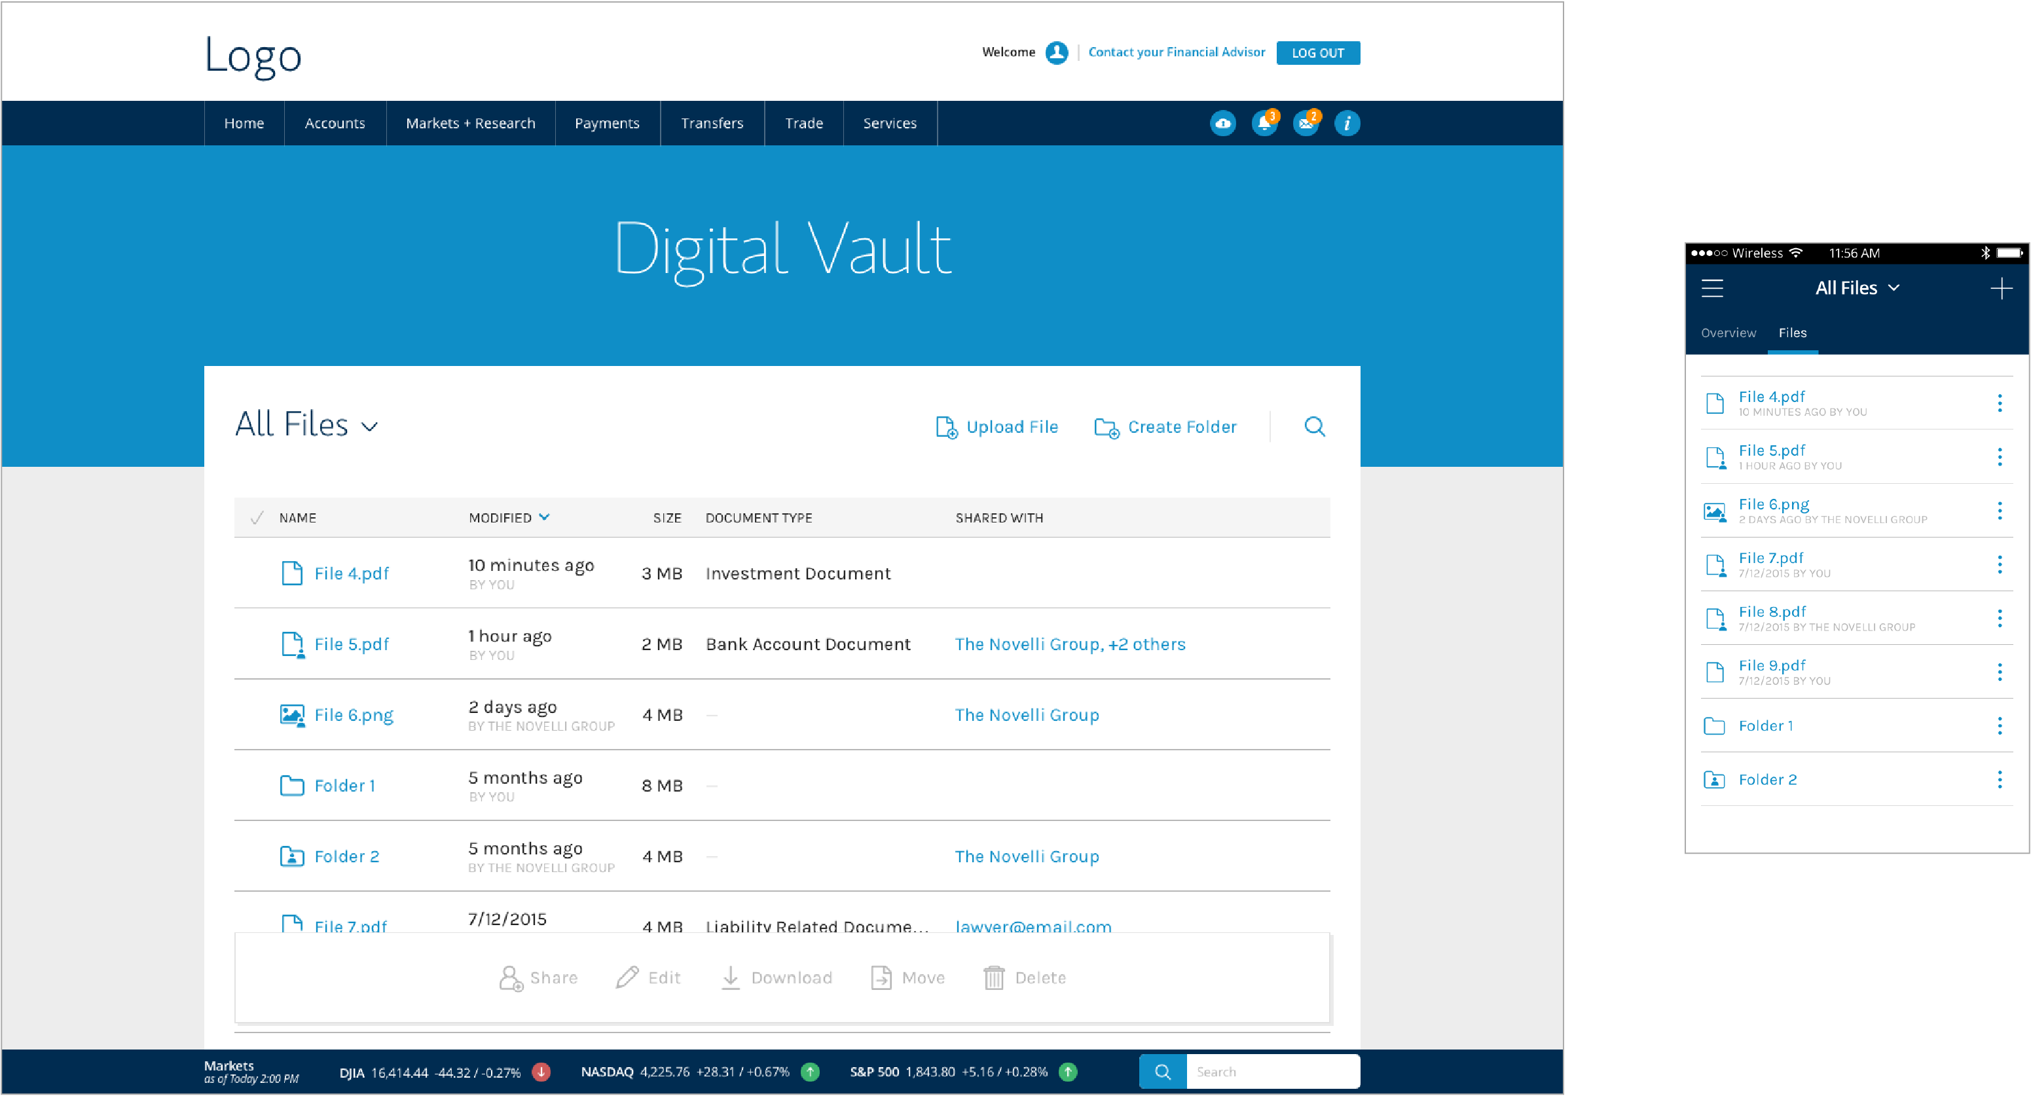Tap the mobile plus add icon
This screenshot has width=2031, height=1096.
pyautogui.click(x=2000, y=289)
